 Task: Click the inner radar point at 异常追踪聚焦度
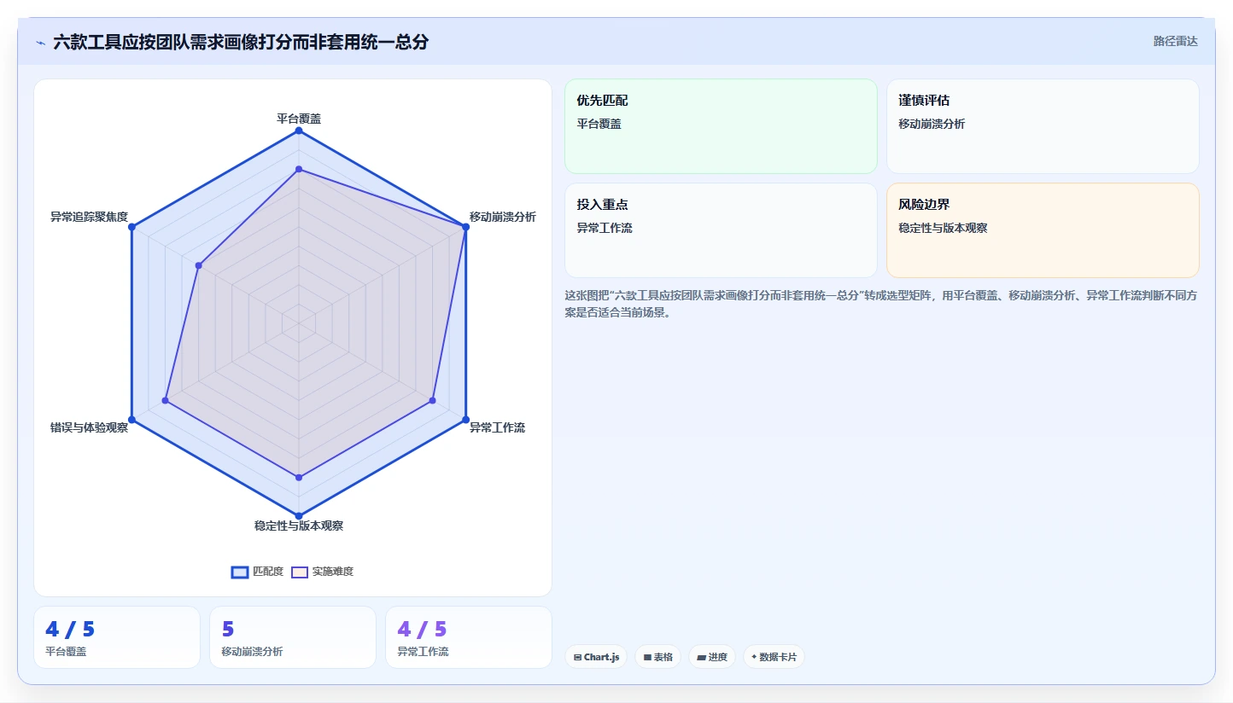(198, 266)
